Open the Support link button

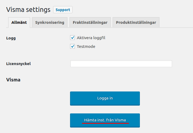63,10
